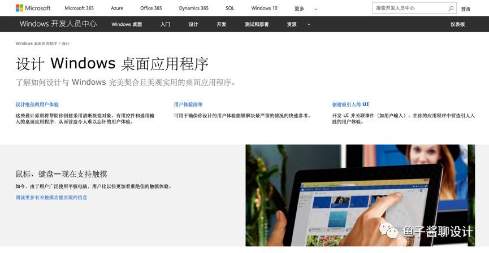
Task: Select 设计 in the dark navbar
Action: click(193, 24)
